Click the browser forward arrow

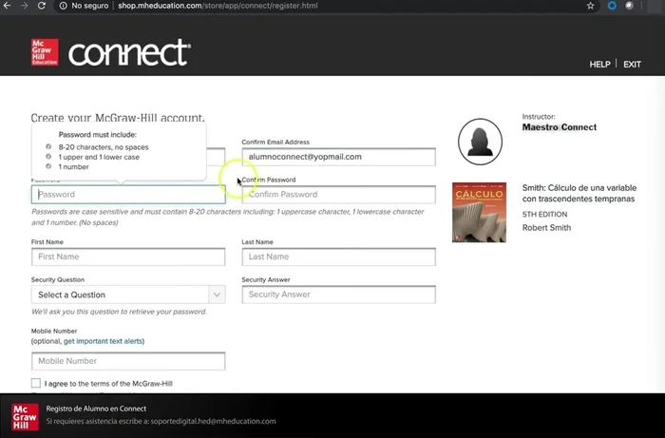pyautogui.click(x=24, y=6)
